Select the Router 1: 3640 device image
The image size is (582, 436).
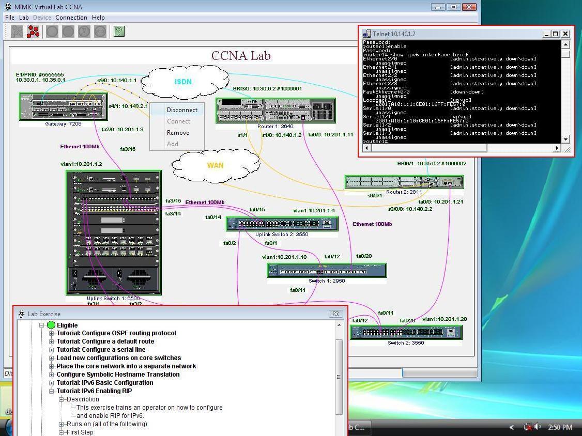pos(275,111)
